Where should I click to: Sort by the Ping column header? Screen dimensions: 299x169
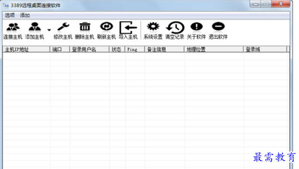pos(135,50)
